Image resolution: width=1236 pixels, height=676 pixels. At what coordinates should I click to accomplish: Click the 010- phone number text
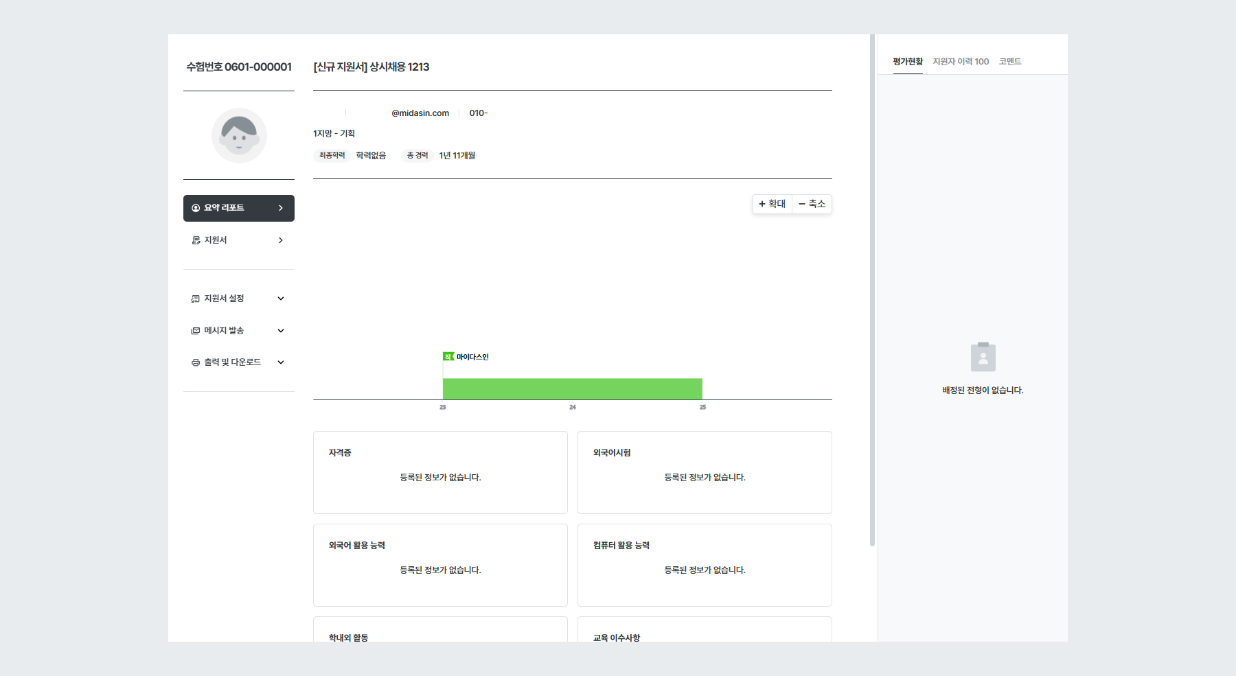coord(479,113)
